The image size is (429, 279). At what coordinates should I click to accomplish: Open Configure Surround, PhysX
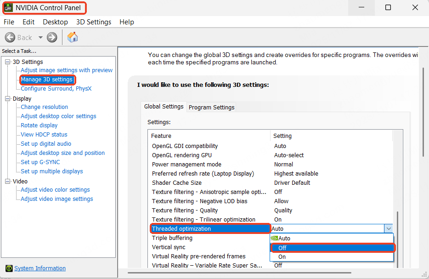(x=56, y=88)
